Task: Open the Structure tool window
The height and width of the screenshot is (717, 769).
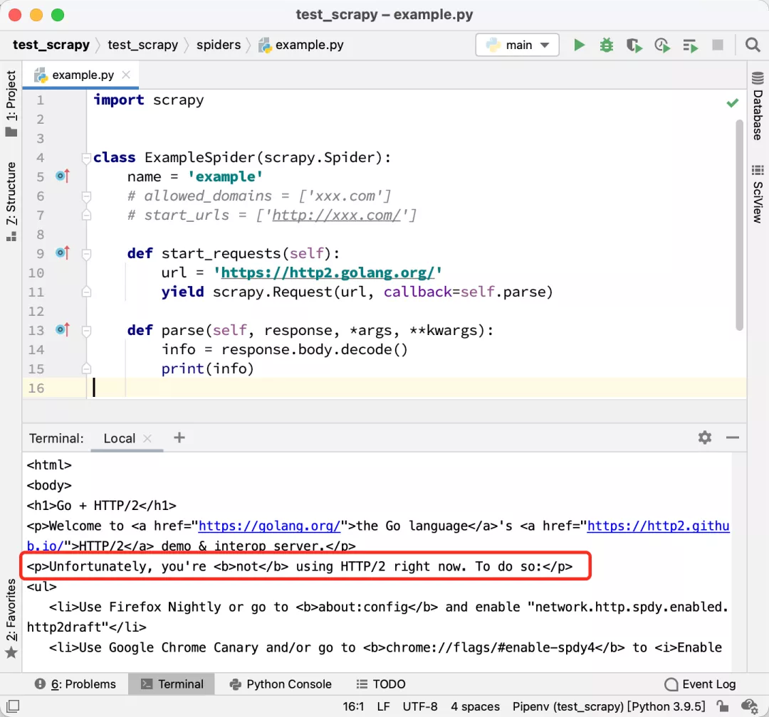Action: coord(11,201)
